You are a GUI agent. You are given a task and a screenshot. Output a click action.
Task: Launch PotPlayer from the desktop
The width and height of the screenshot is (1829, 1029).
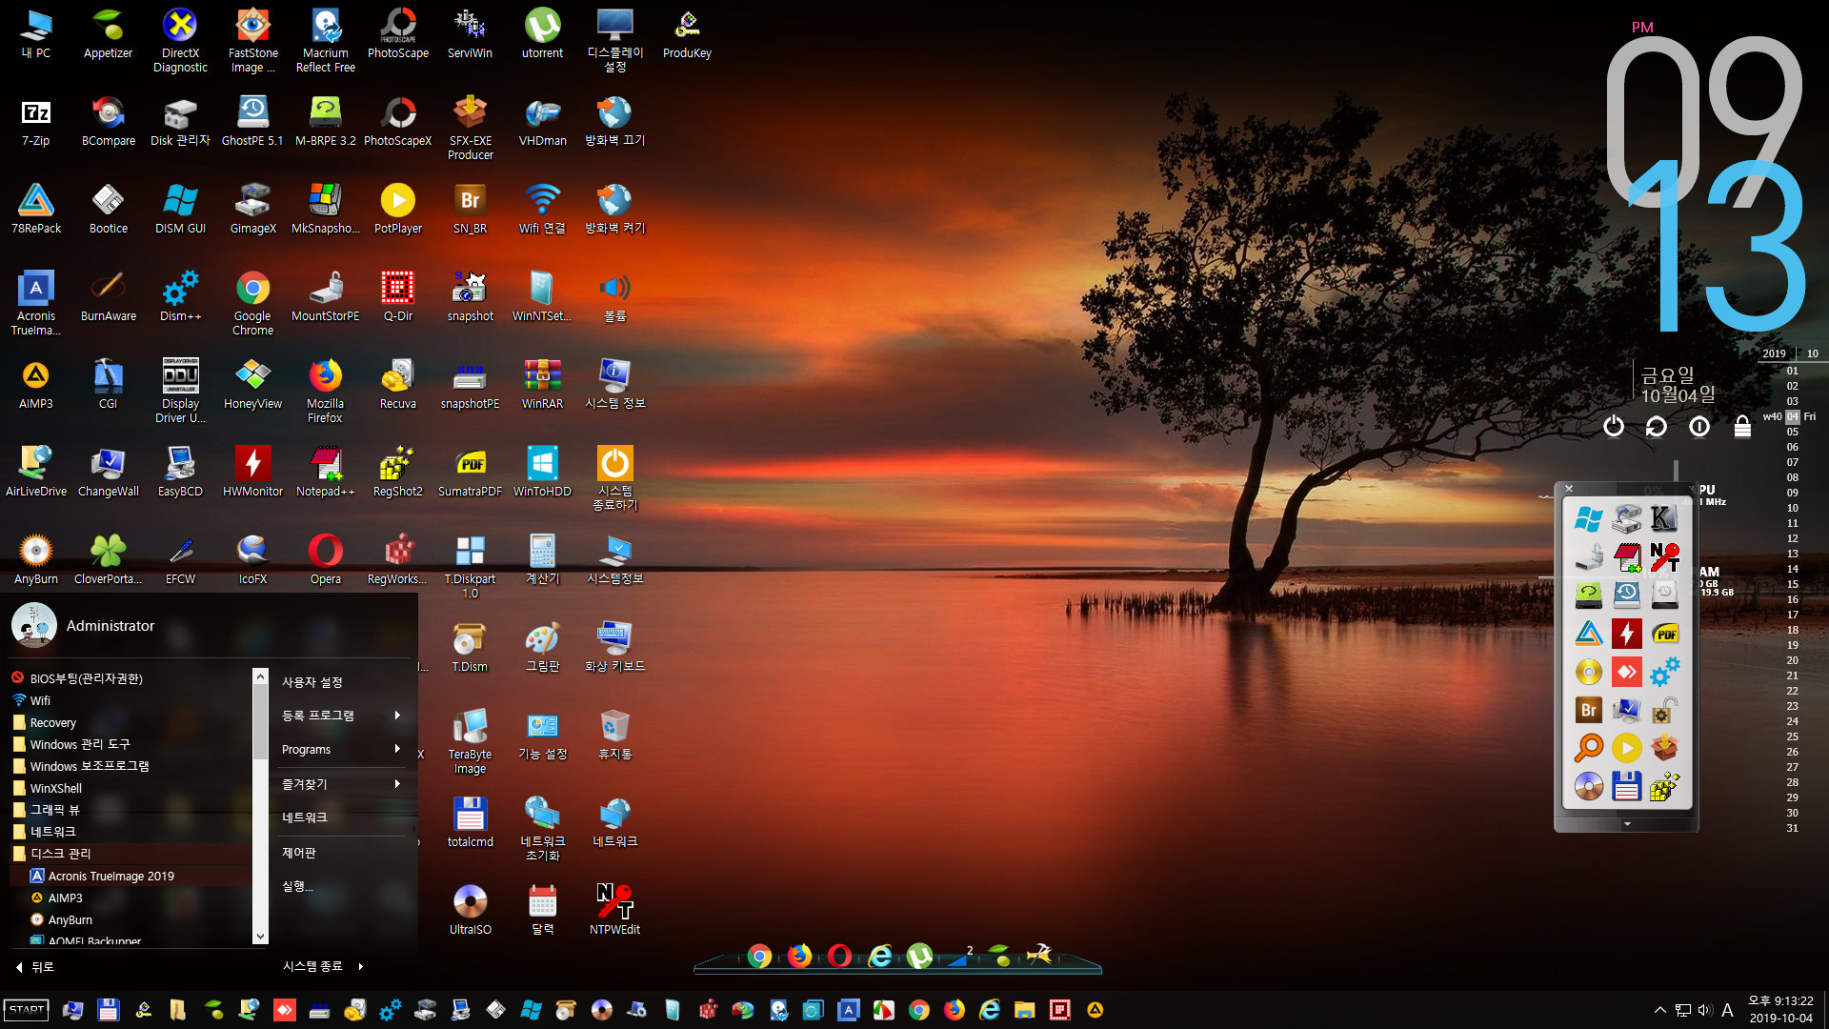(397, 210)
